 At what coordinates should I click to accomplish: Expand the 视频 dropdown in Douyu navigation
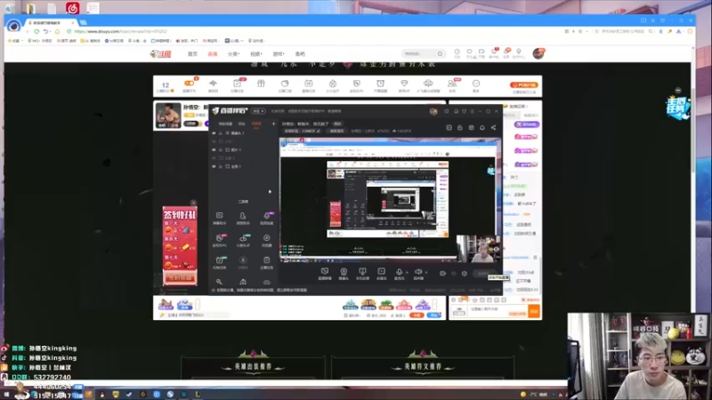256,54
